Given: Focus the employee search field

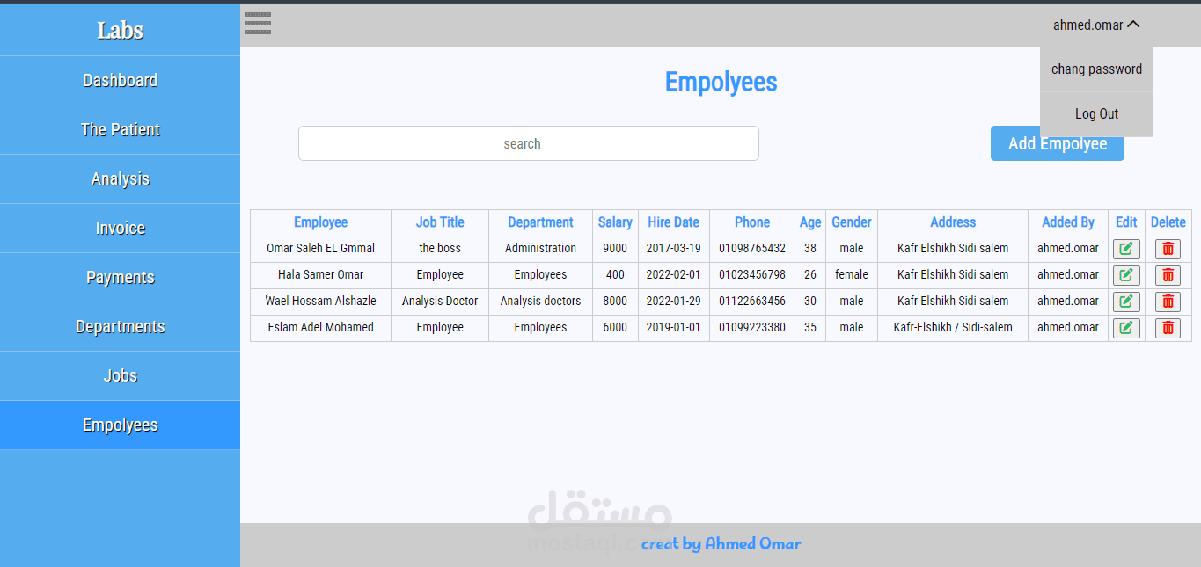Looking at the screenshot, I should (528, 143).
